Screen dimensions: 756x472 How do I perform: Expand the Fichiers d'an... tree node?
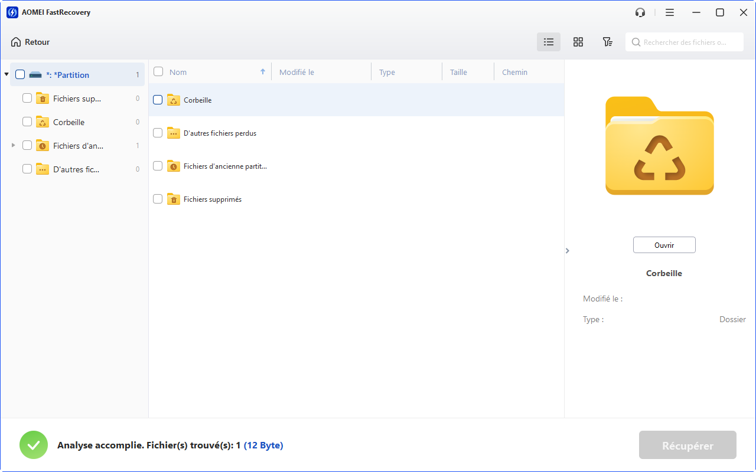tap(14, 145)
